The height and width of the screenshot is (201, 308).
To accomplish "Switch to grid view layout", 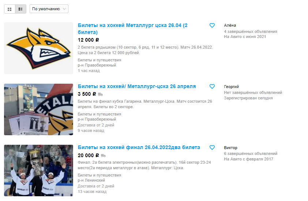I will tap(10, 9).
